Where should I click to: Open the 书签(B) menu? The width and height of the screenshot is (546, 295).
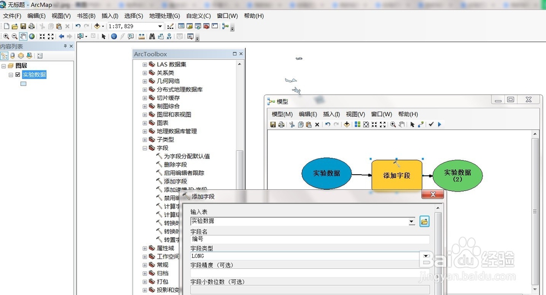(x=86, y=16)
